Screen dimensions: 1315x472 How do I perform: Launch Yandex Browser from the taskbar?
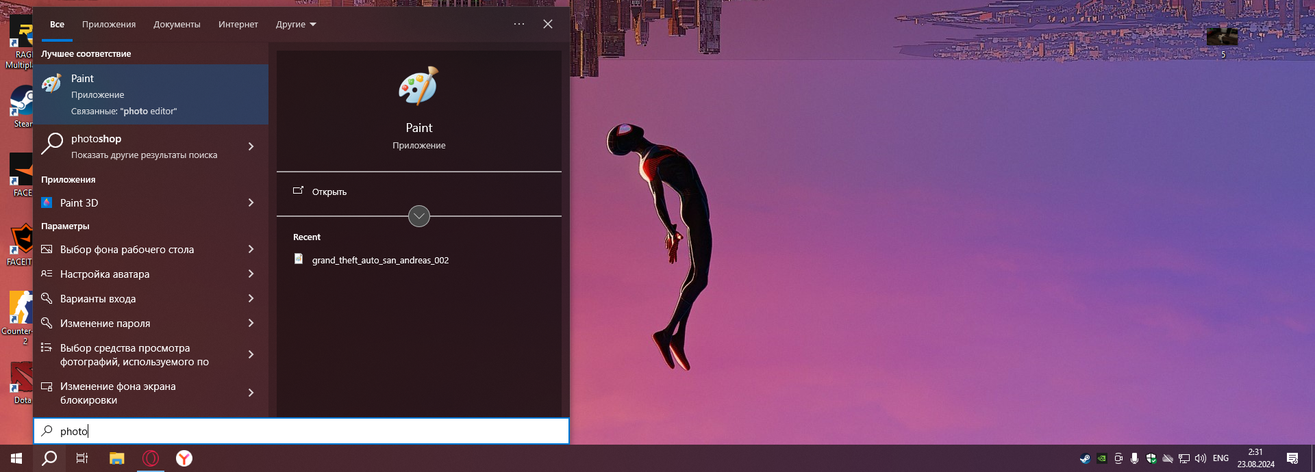184,458
